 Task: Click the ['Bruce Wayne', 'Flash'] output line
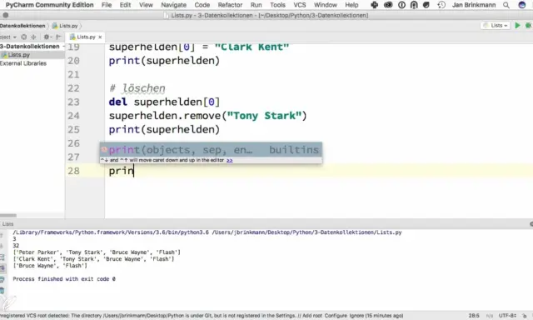click(x=50, y=266)
